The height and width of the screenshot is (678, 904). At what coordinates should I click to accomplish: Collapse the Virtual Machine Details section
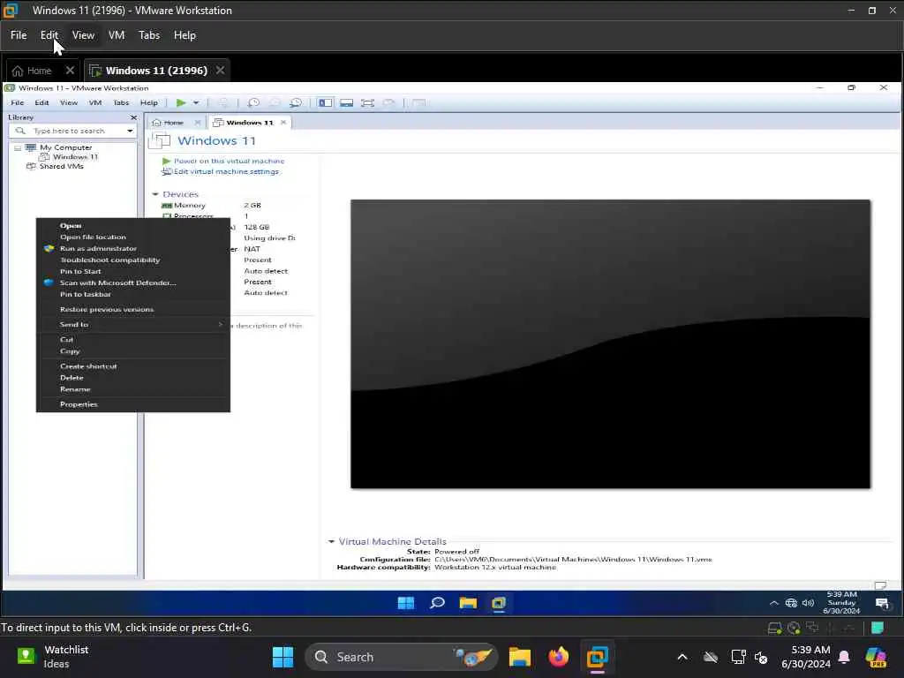(x=331, y=541)
